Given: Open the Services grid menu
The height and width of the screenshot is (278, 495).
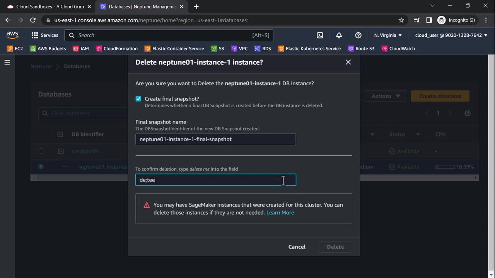Looking at the screenshot, I should point(45,35).
